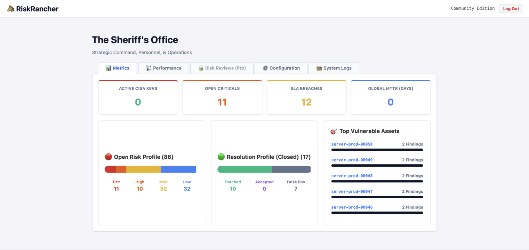Click the yellow Med segment of risk bar
The image size is (529, 250).
[x=144, y=169]
